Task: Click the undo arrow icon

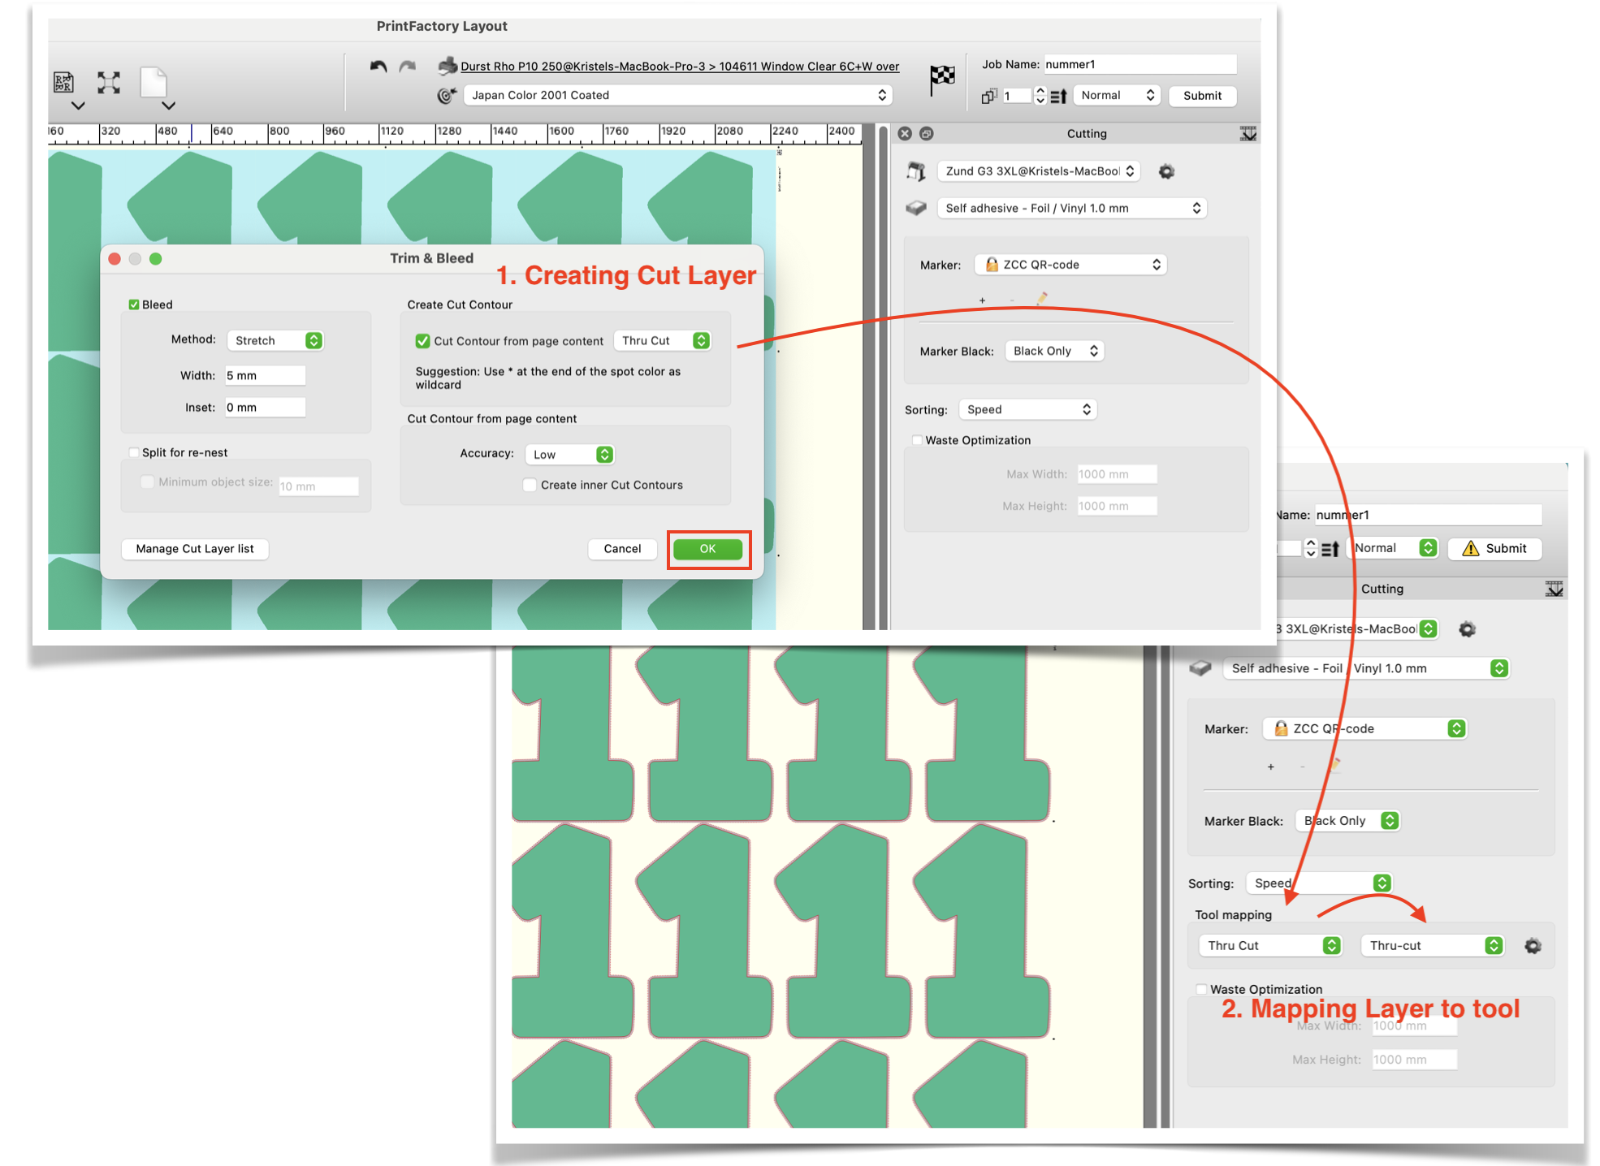Action: click(378, 66)
